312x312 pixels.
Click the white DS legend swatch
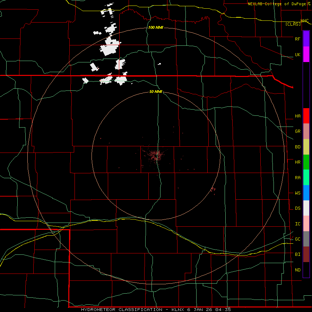(306, 208)
